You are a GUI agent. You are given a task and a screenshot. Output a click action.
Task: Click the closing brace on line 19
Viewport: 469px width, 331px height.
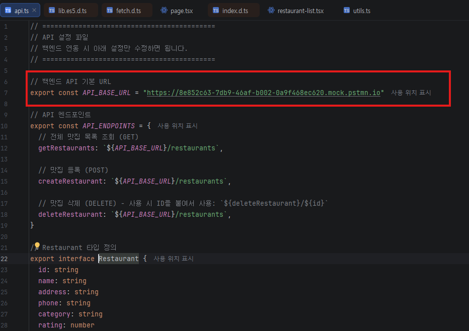[x=32, y=225]
